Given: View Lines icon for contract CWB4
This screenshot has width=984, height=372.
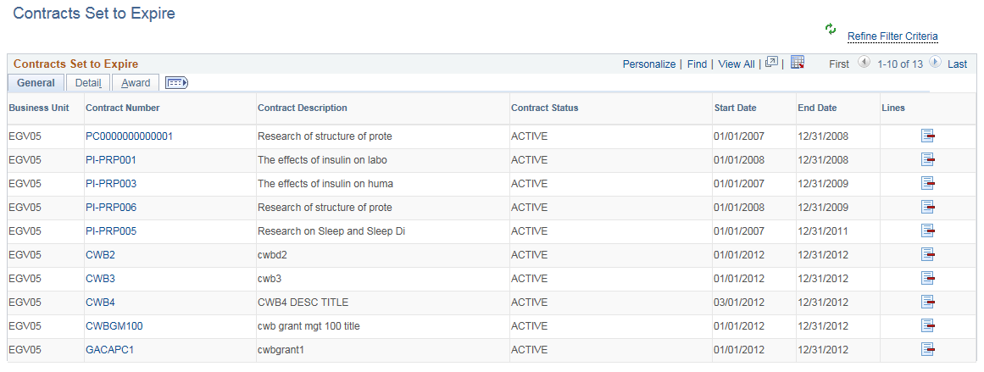Looking at the screenshot, I should (x=928, y=303).
